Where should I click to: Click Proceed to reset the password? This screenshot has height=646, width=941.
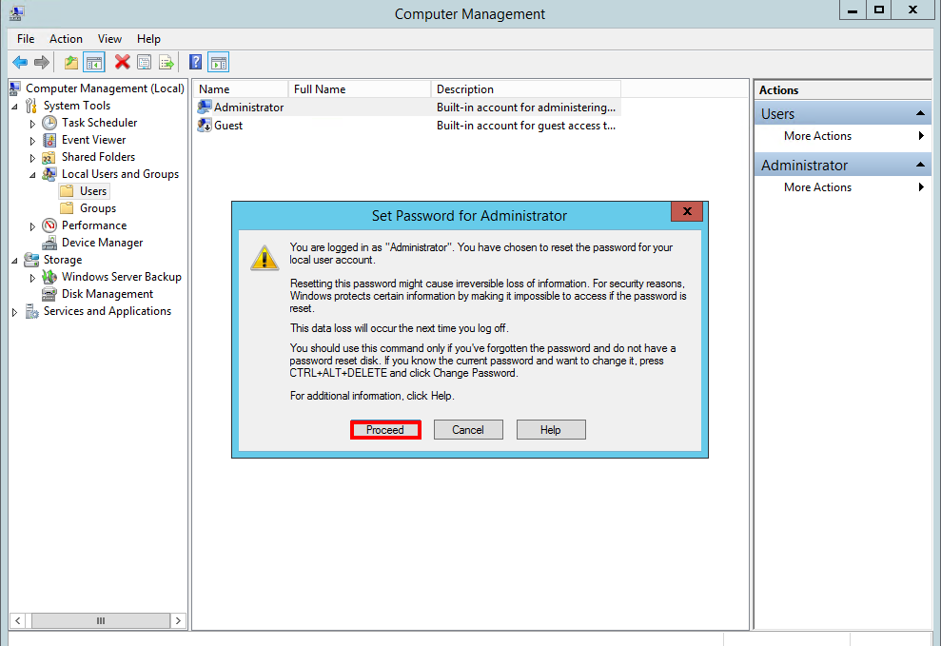[385, 430]
